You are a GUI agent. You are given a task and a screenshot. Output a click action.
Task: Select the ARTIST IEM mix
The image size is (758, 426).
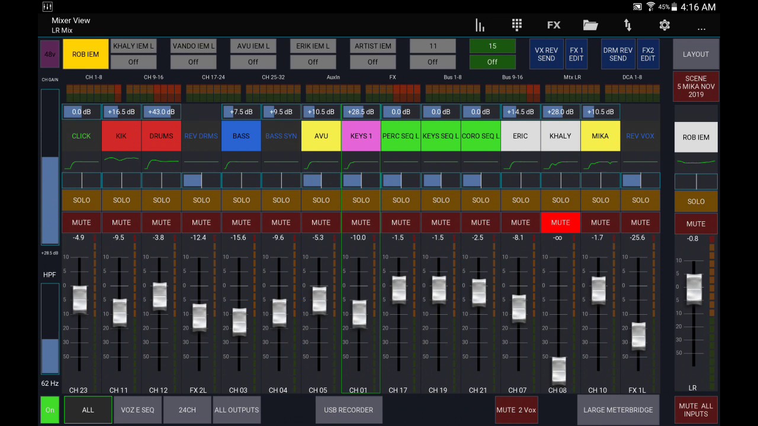pos(372,46)
